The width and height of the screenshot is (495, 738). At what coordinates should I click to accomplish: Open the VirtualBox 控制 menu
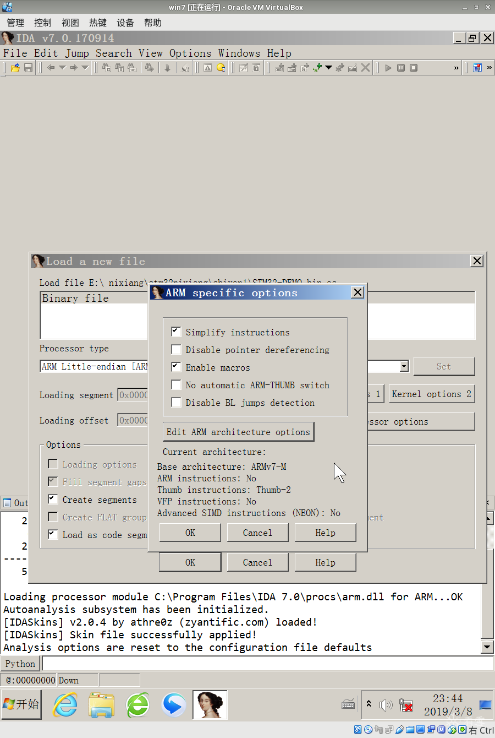(43, 23)
